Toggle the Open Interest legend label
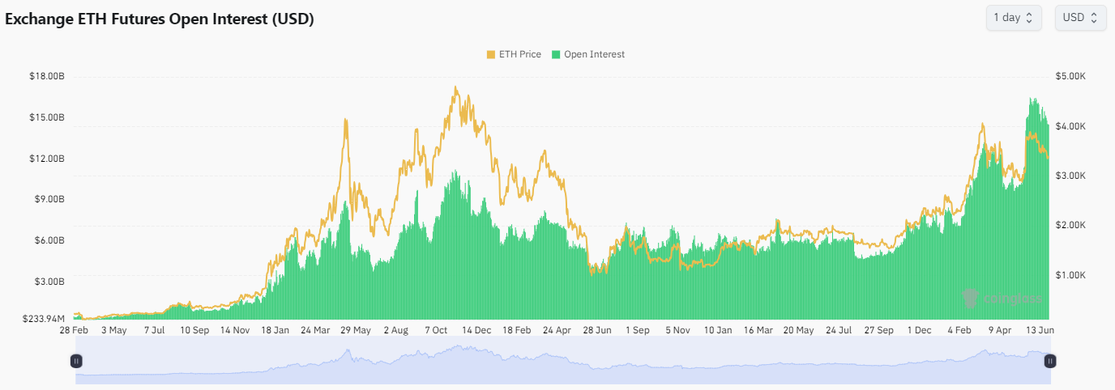The height and width of the screenshot is (390, 1115). point(594,54)
